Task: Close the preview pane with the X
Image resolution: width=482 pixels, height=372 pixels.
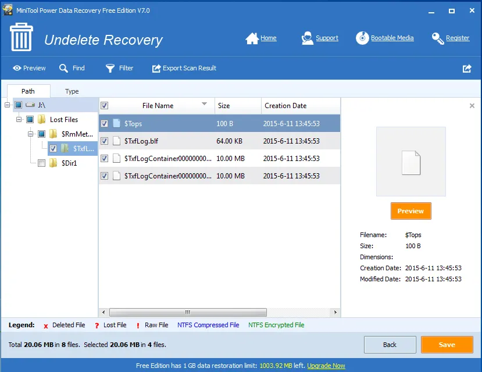Action: click(x=472, y=106)
